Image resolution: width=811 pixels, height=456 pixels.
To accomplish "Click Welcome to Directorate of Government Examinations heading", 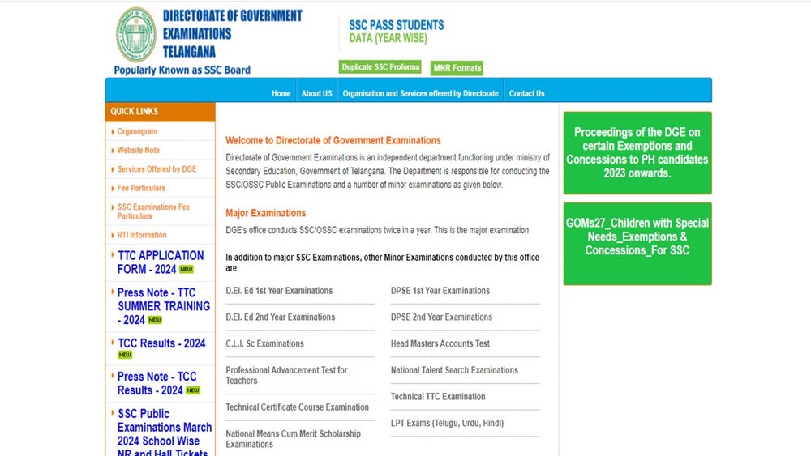I will pyautogui.click(x=333, y=140).
